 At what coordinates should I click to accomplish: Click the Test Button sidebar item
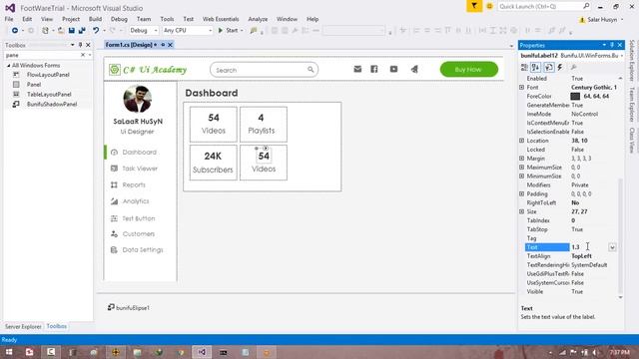click(x=140, y=218)
